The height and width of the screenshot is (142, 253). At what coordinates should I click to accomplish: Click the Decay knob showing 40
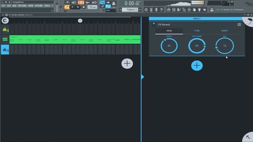click(169, 46)
